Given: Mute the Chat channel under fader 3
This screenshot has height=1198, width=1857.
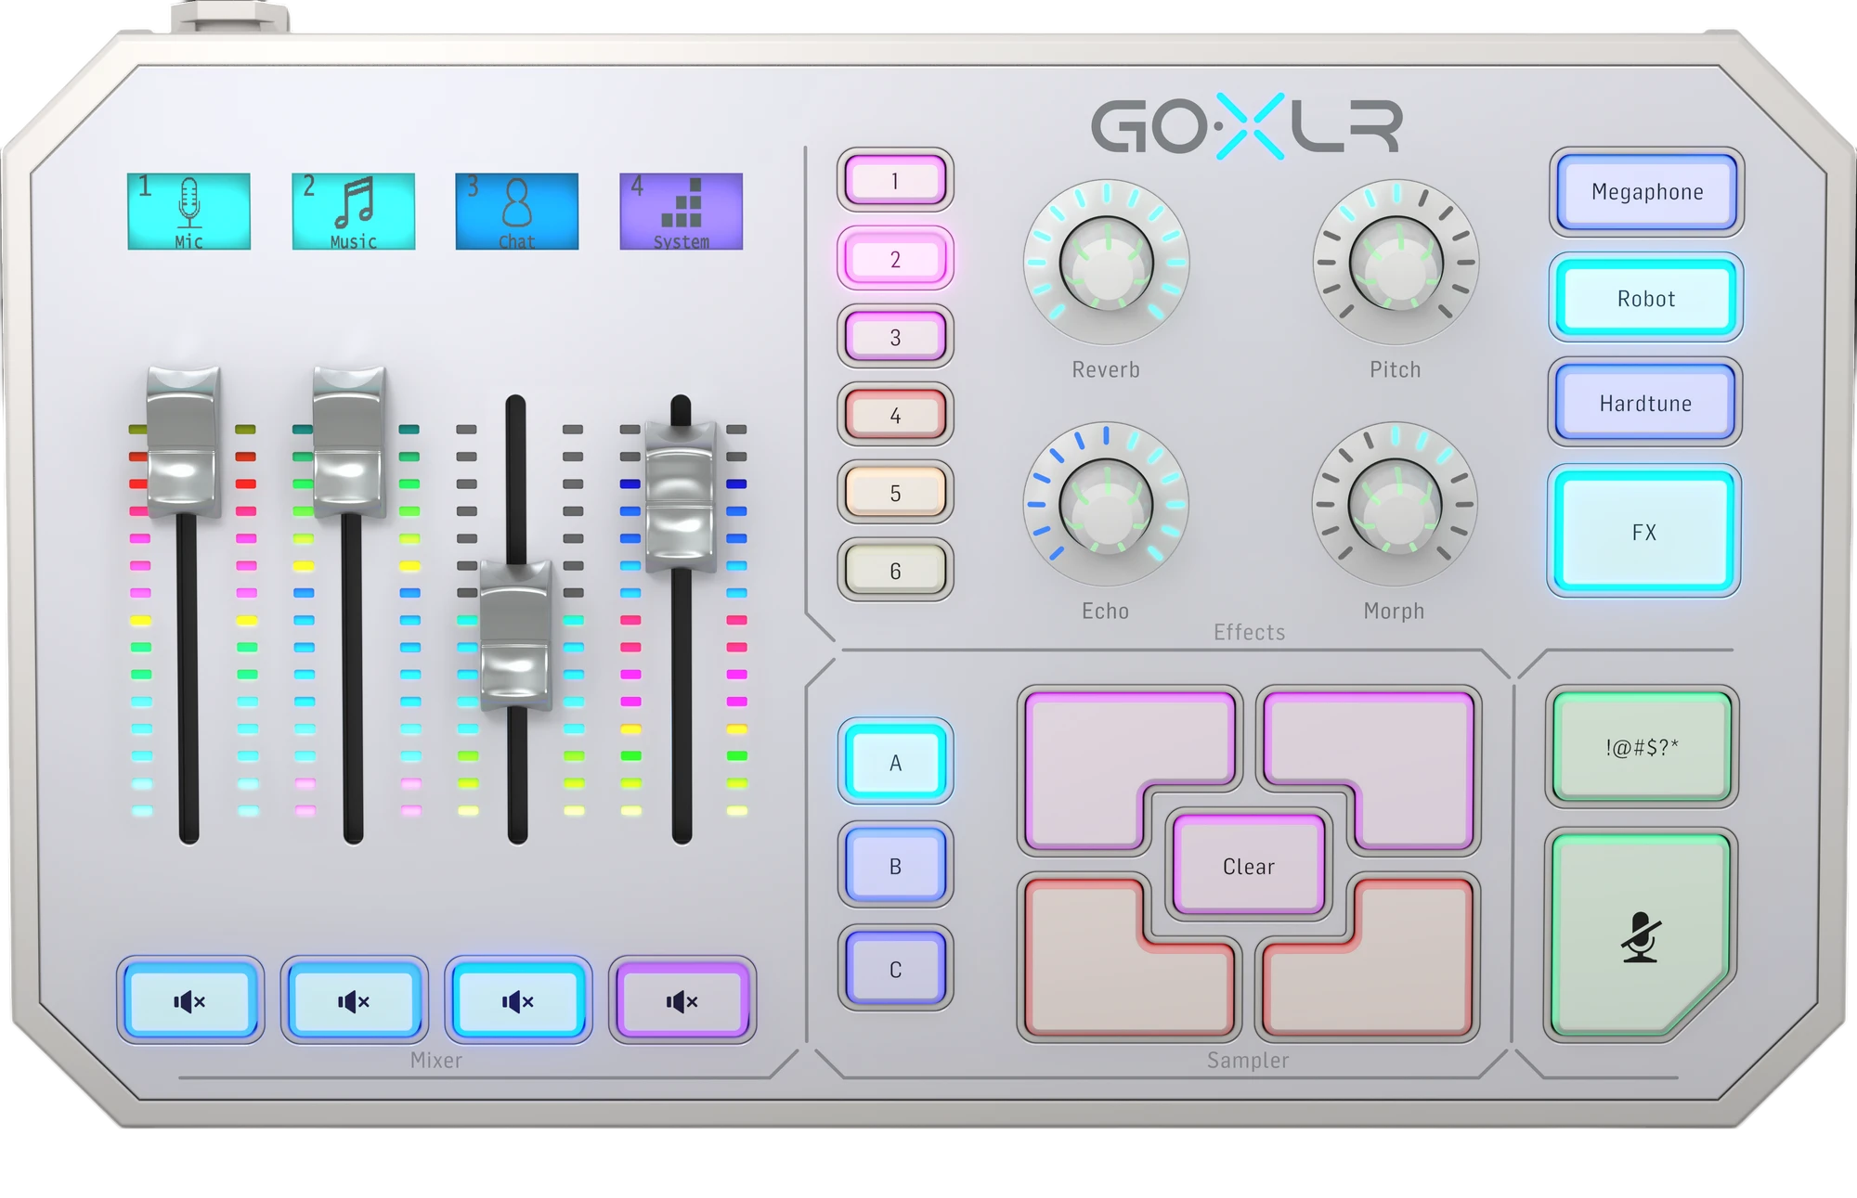Looking at the screenshot, I should (517, 1000).
